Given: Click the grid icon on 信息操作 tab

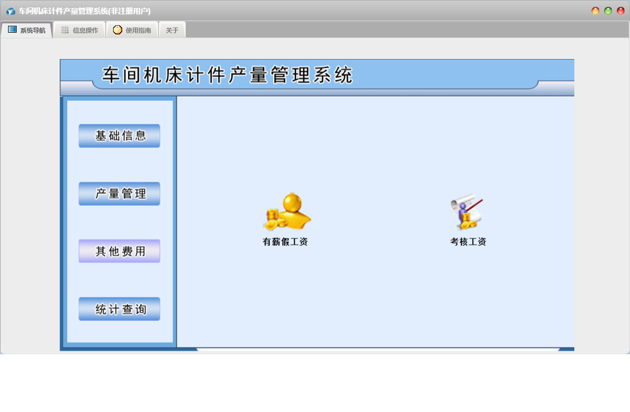Looking at the screenshot, I should tap(65, 30).
